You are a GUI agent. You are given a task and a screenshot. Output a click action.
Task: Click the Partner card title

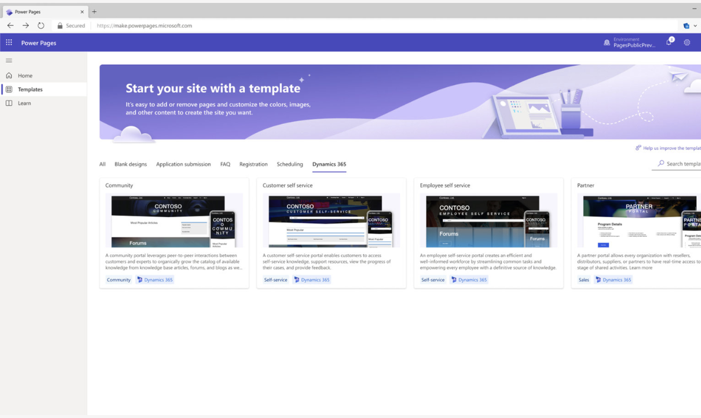586,185
